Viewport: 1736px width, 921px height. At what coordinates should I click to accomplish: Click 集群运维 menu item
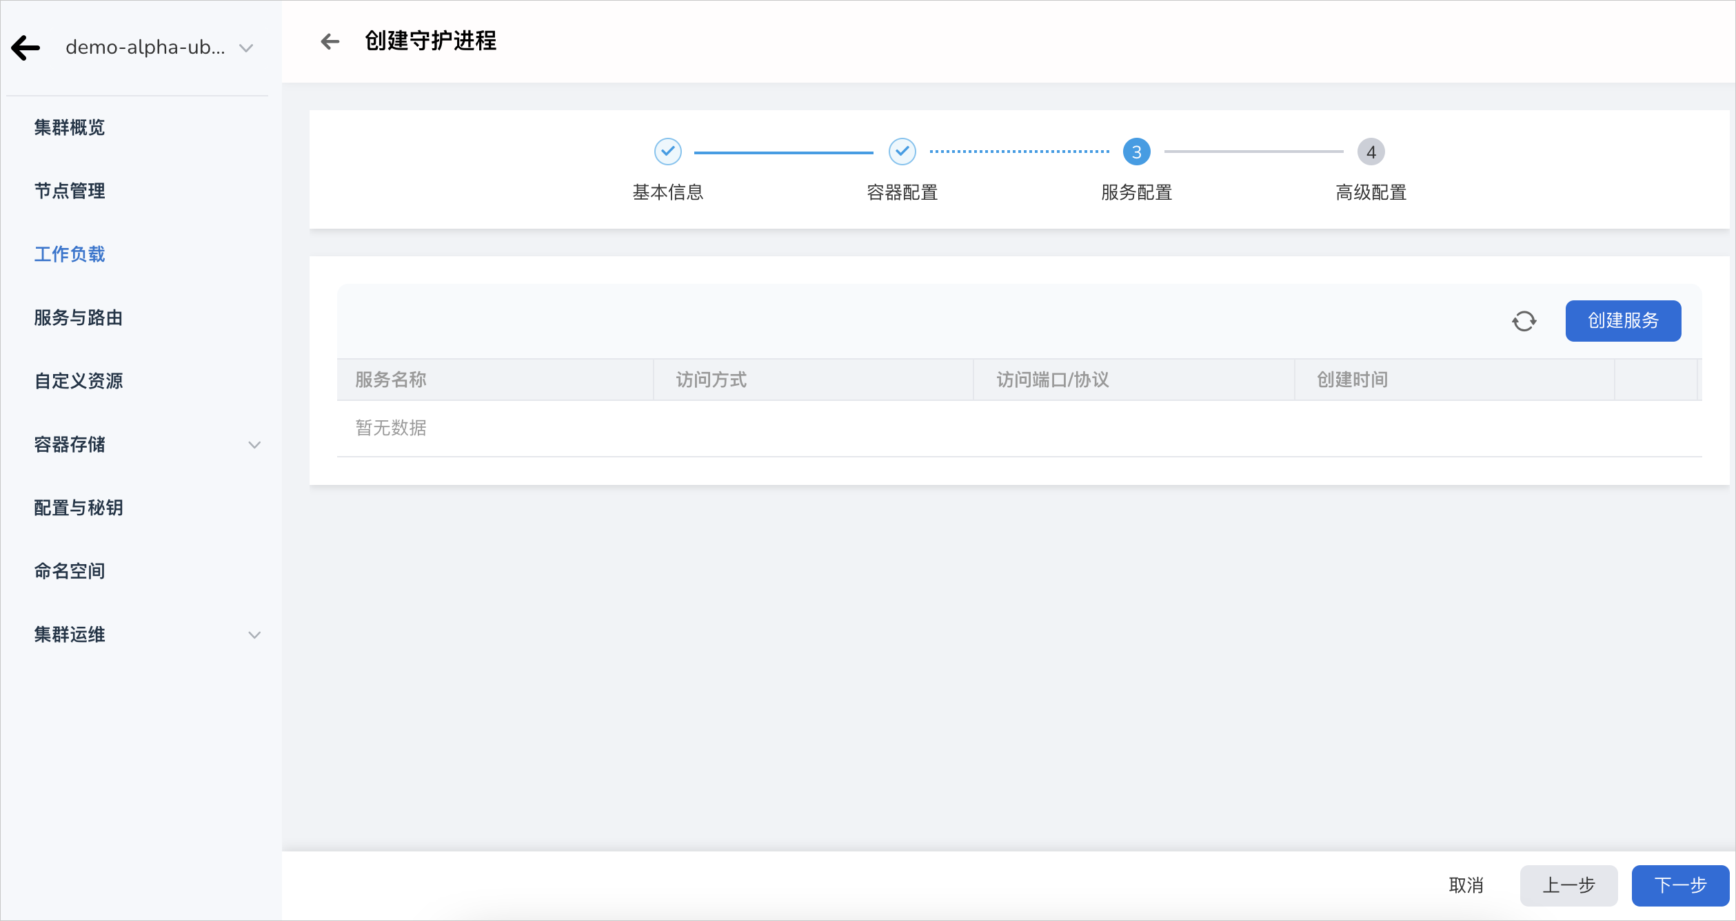[x=70, y=634]
